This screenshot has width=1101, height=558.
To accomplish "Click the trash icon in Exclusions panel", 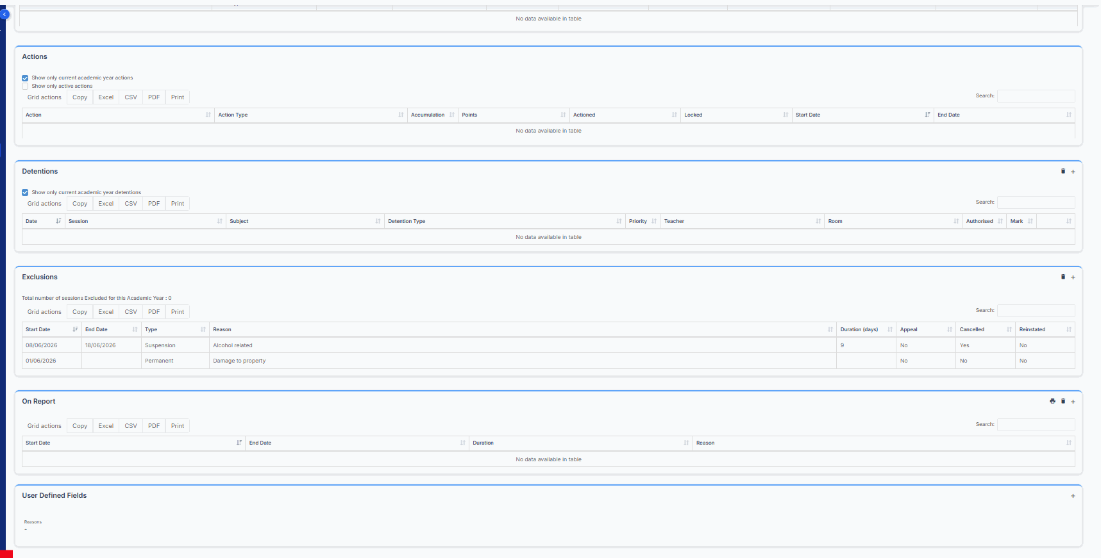I will (1063, 277).
